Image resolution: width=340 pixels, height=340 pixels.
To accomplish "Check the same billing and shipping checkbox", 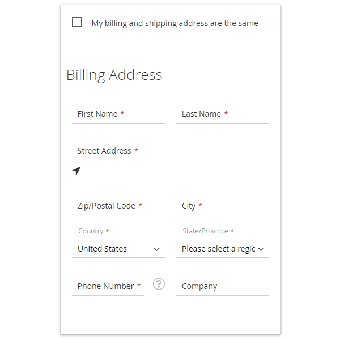I will point(77,23).
